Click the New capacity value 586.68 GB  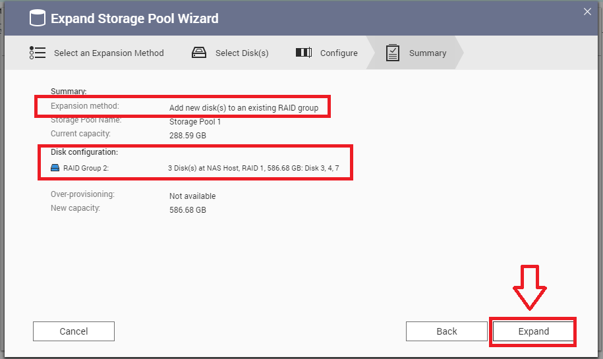click(188, 210)
